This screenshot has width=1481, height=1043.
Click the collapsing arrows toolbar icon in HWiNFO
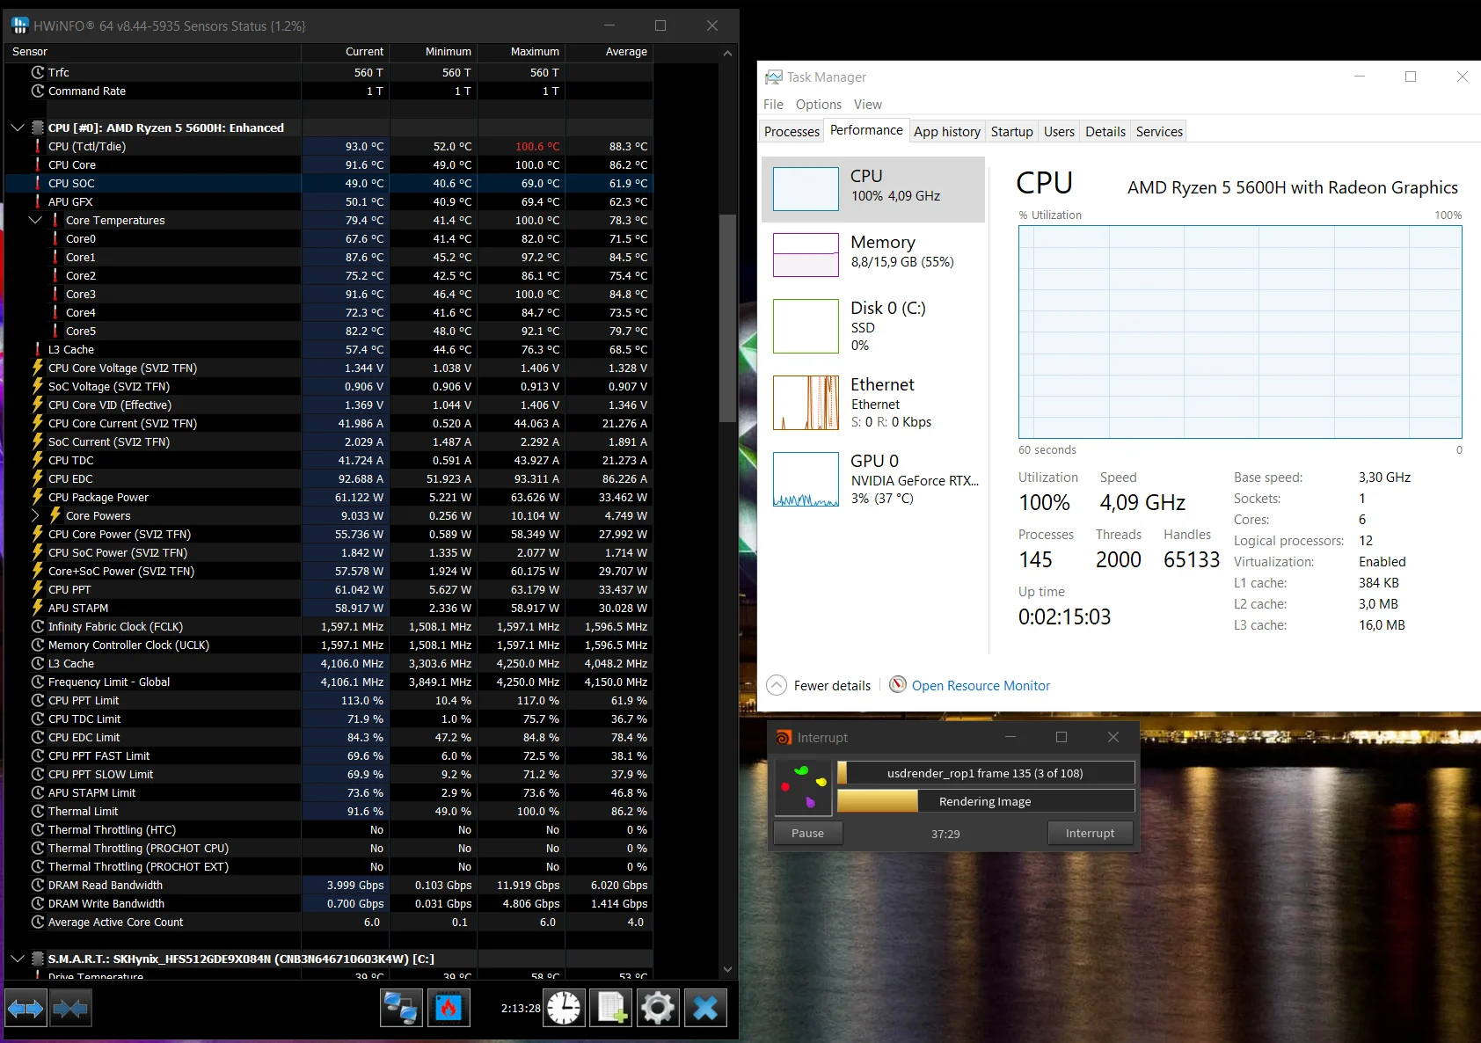tap(71, 1008)
